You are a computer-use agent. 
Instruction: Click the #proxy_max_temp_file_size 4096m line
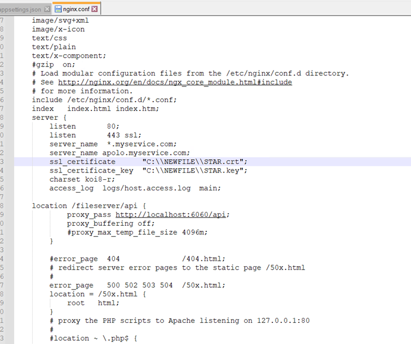click(x=137, y=232)
